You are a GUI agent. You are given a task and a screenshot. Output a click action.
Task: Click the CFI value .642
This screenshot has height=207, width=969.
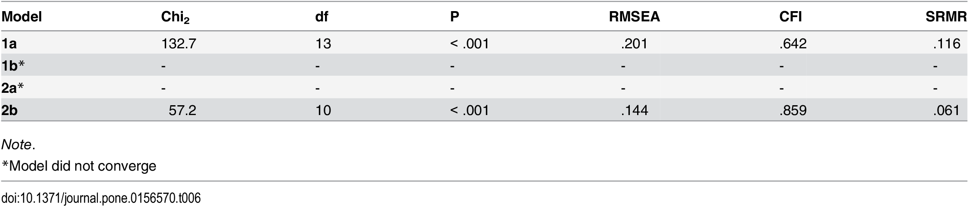(793, 44)
